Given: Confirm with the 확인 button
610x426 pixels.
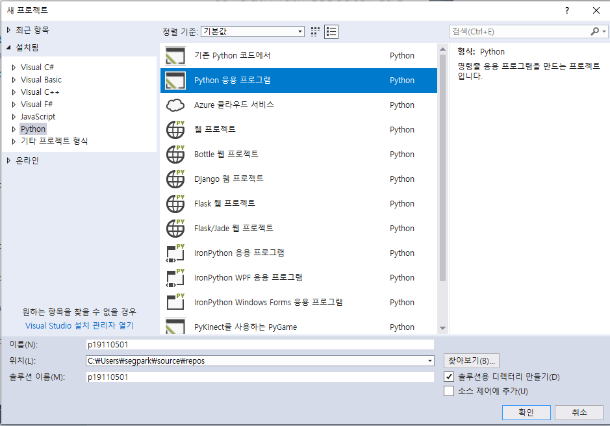Looking at the screenshot, I should (526, 412).
